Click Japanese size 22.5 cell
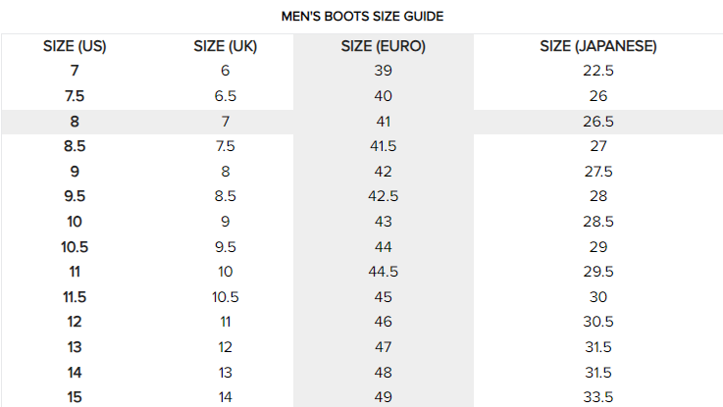723x407 pixels. coord(598,71)
